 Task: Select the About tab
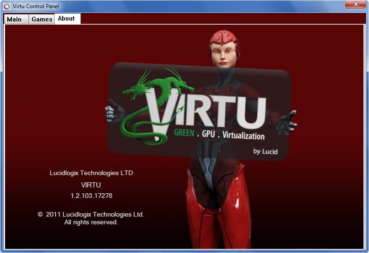[x=67, y=19]
